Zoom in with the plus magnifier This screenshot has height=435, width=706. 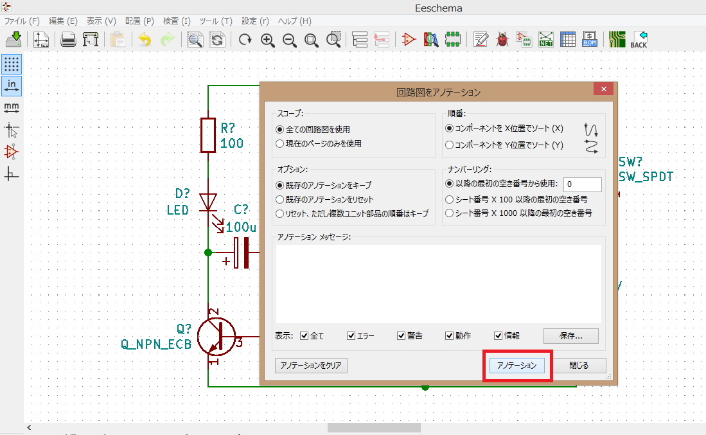tap(267, 40)
